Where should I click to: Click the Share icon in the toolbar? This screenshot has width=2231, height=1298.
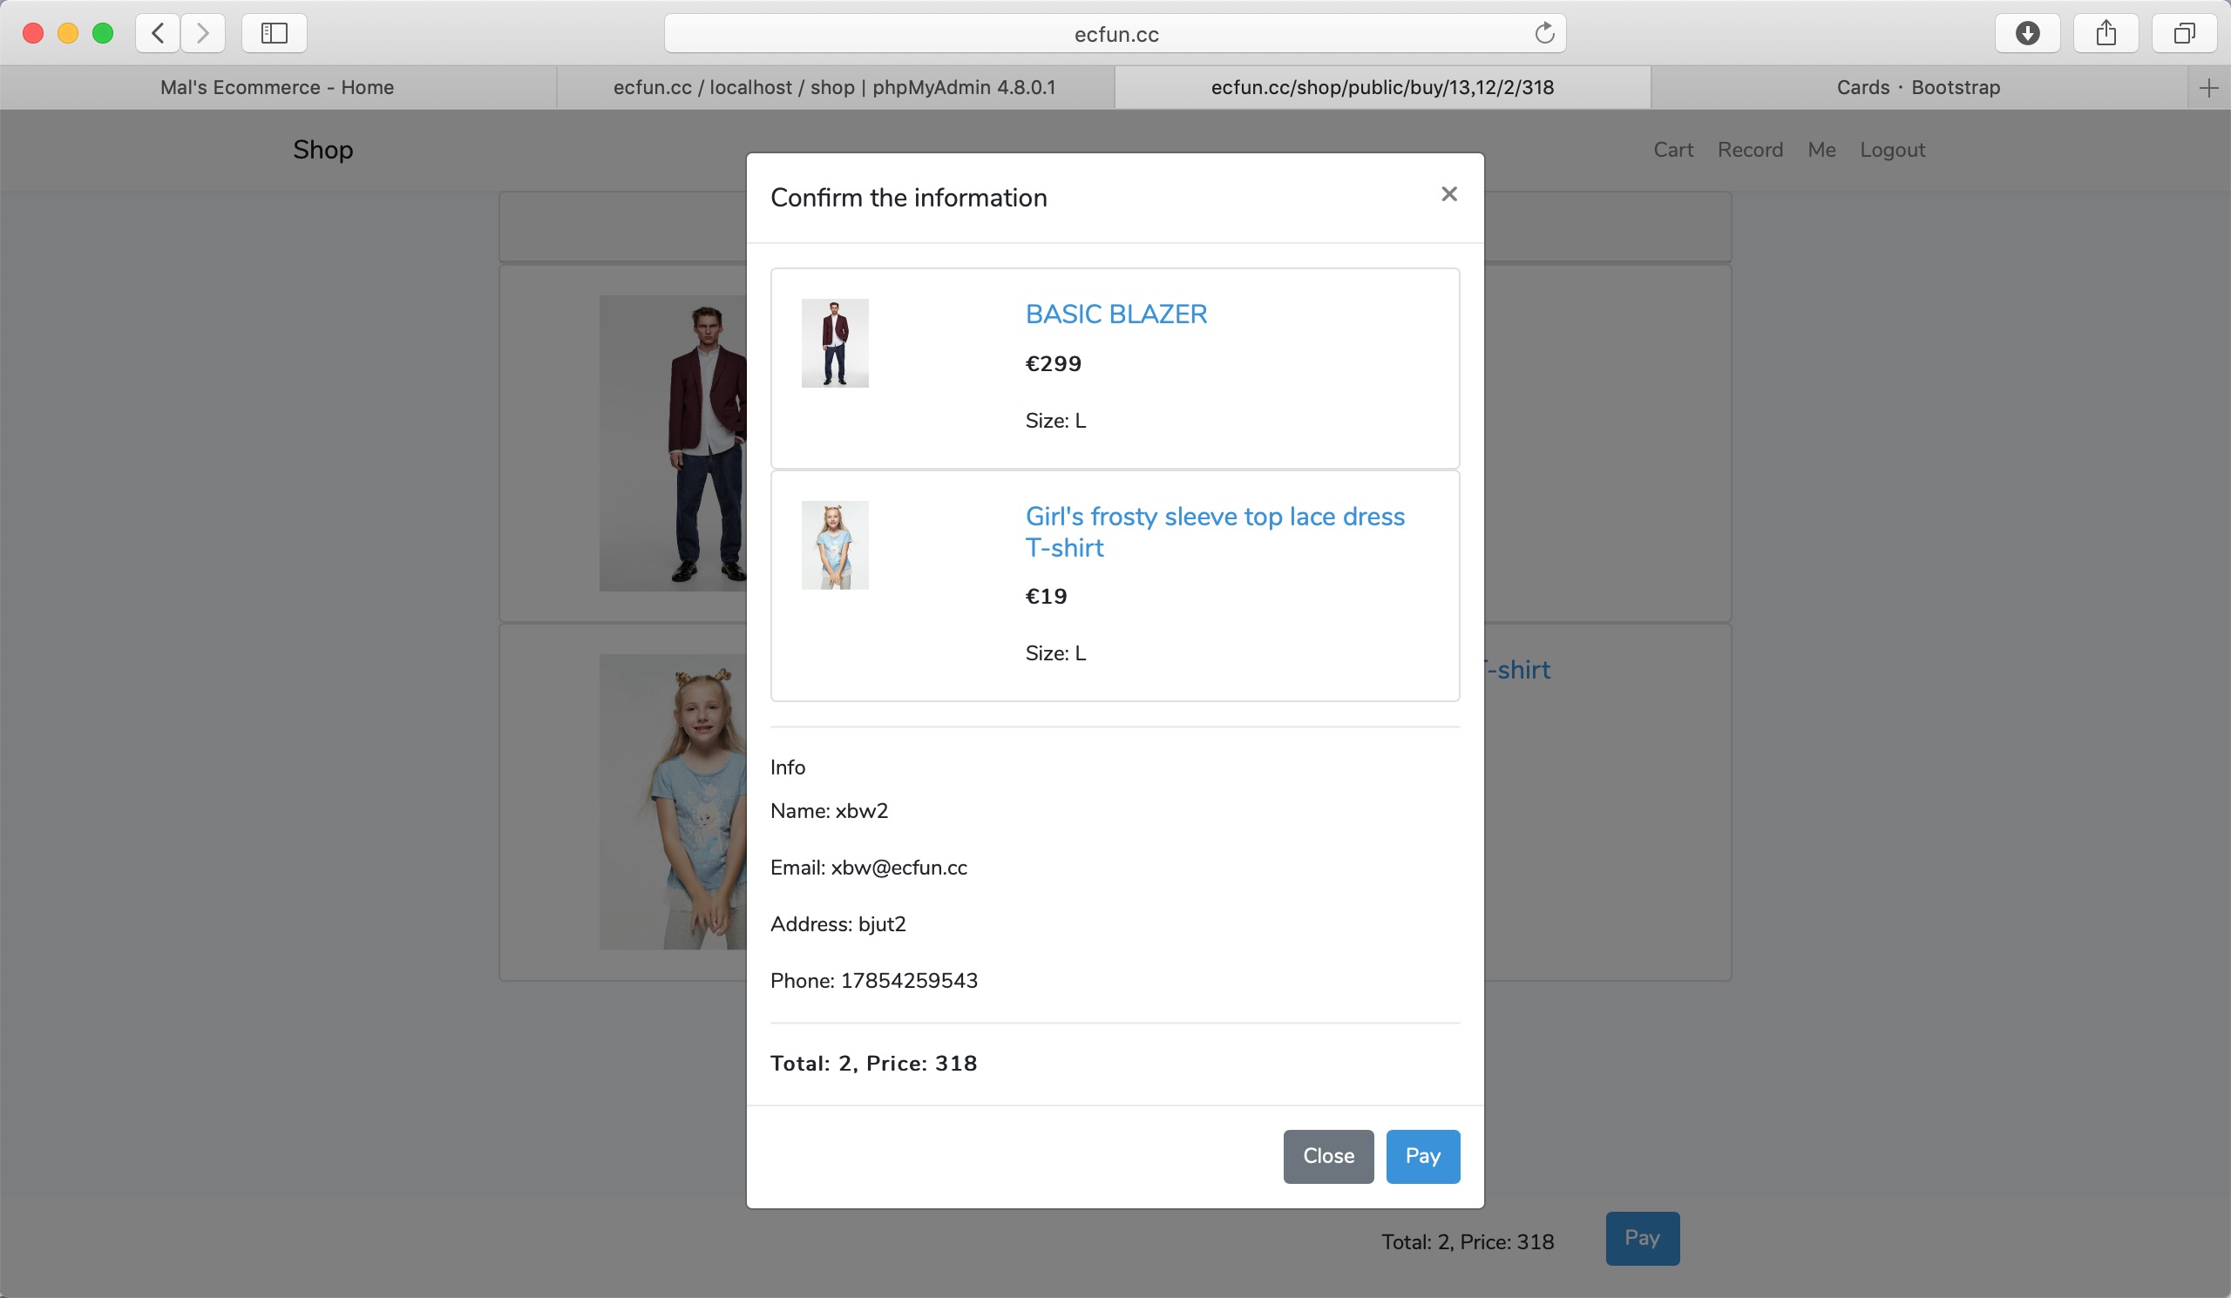pos(2106,34)
